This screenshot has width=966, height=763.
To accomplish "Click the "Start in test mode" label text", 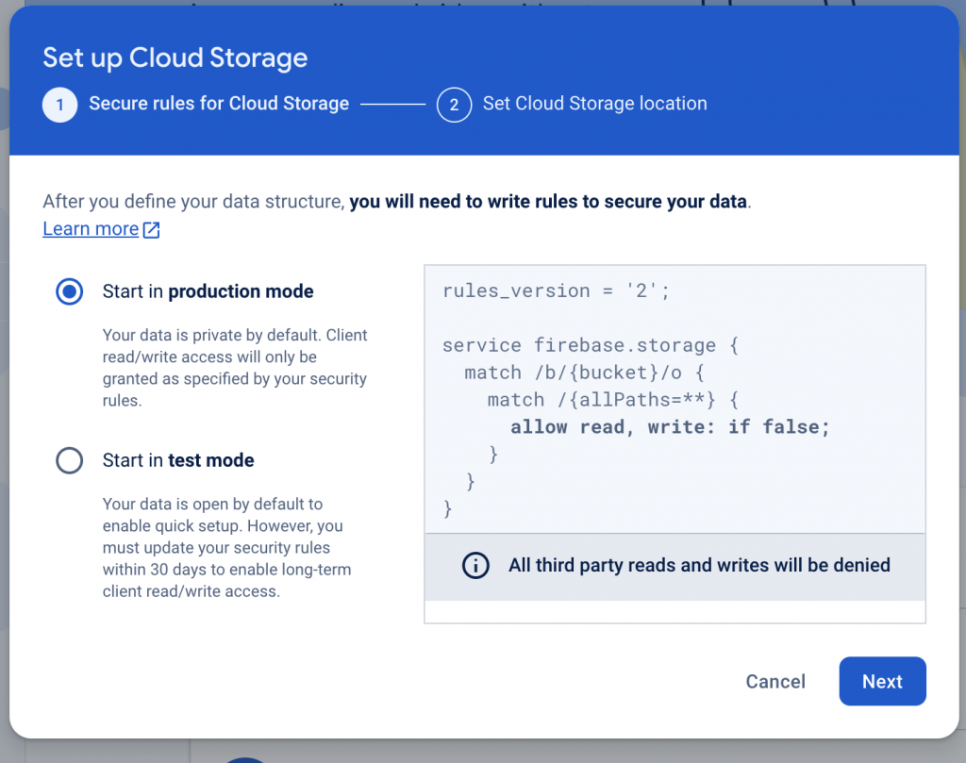I will tap(178, 460).
